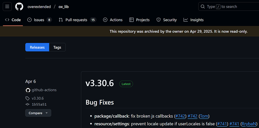Switch to the Code tab
The height and width of the screenshot is (128, 259).
pyautogui.click(x=13, y=20)
